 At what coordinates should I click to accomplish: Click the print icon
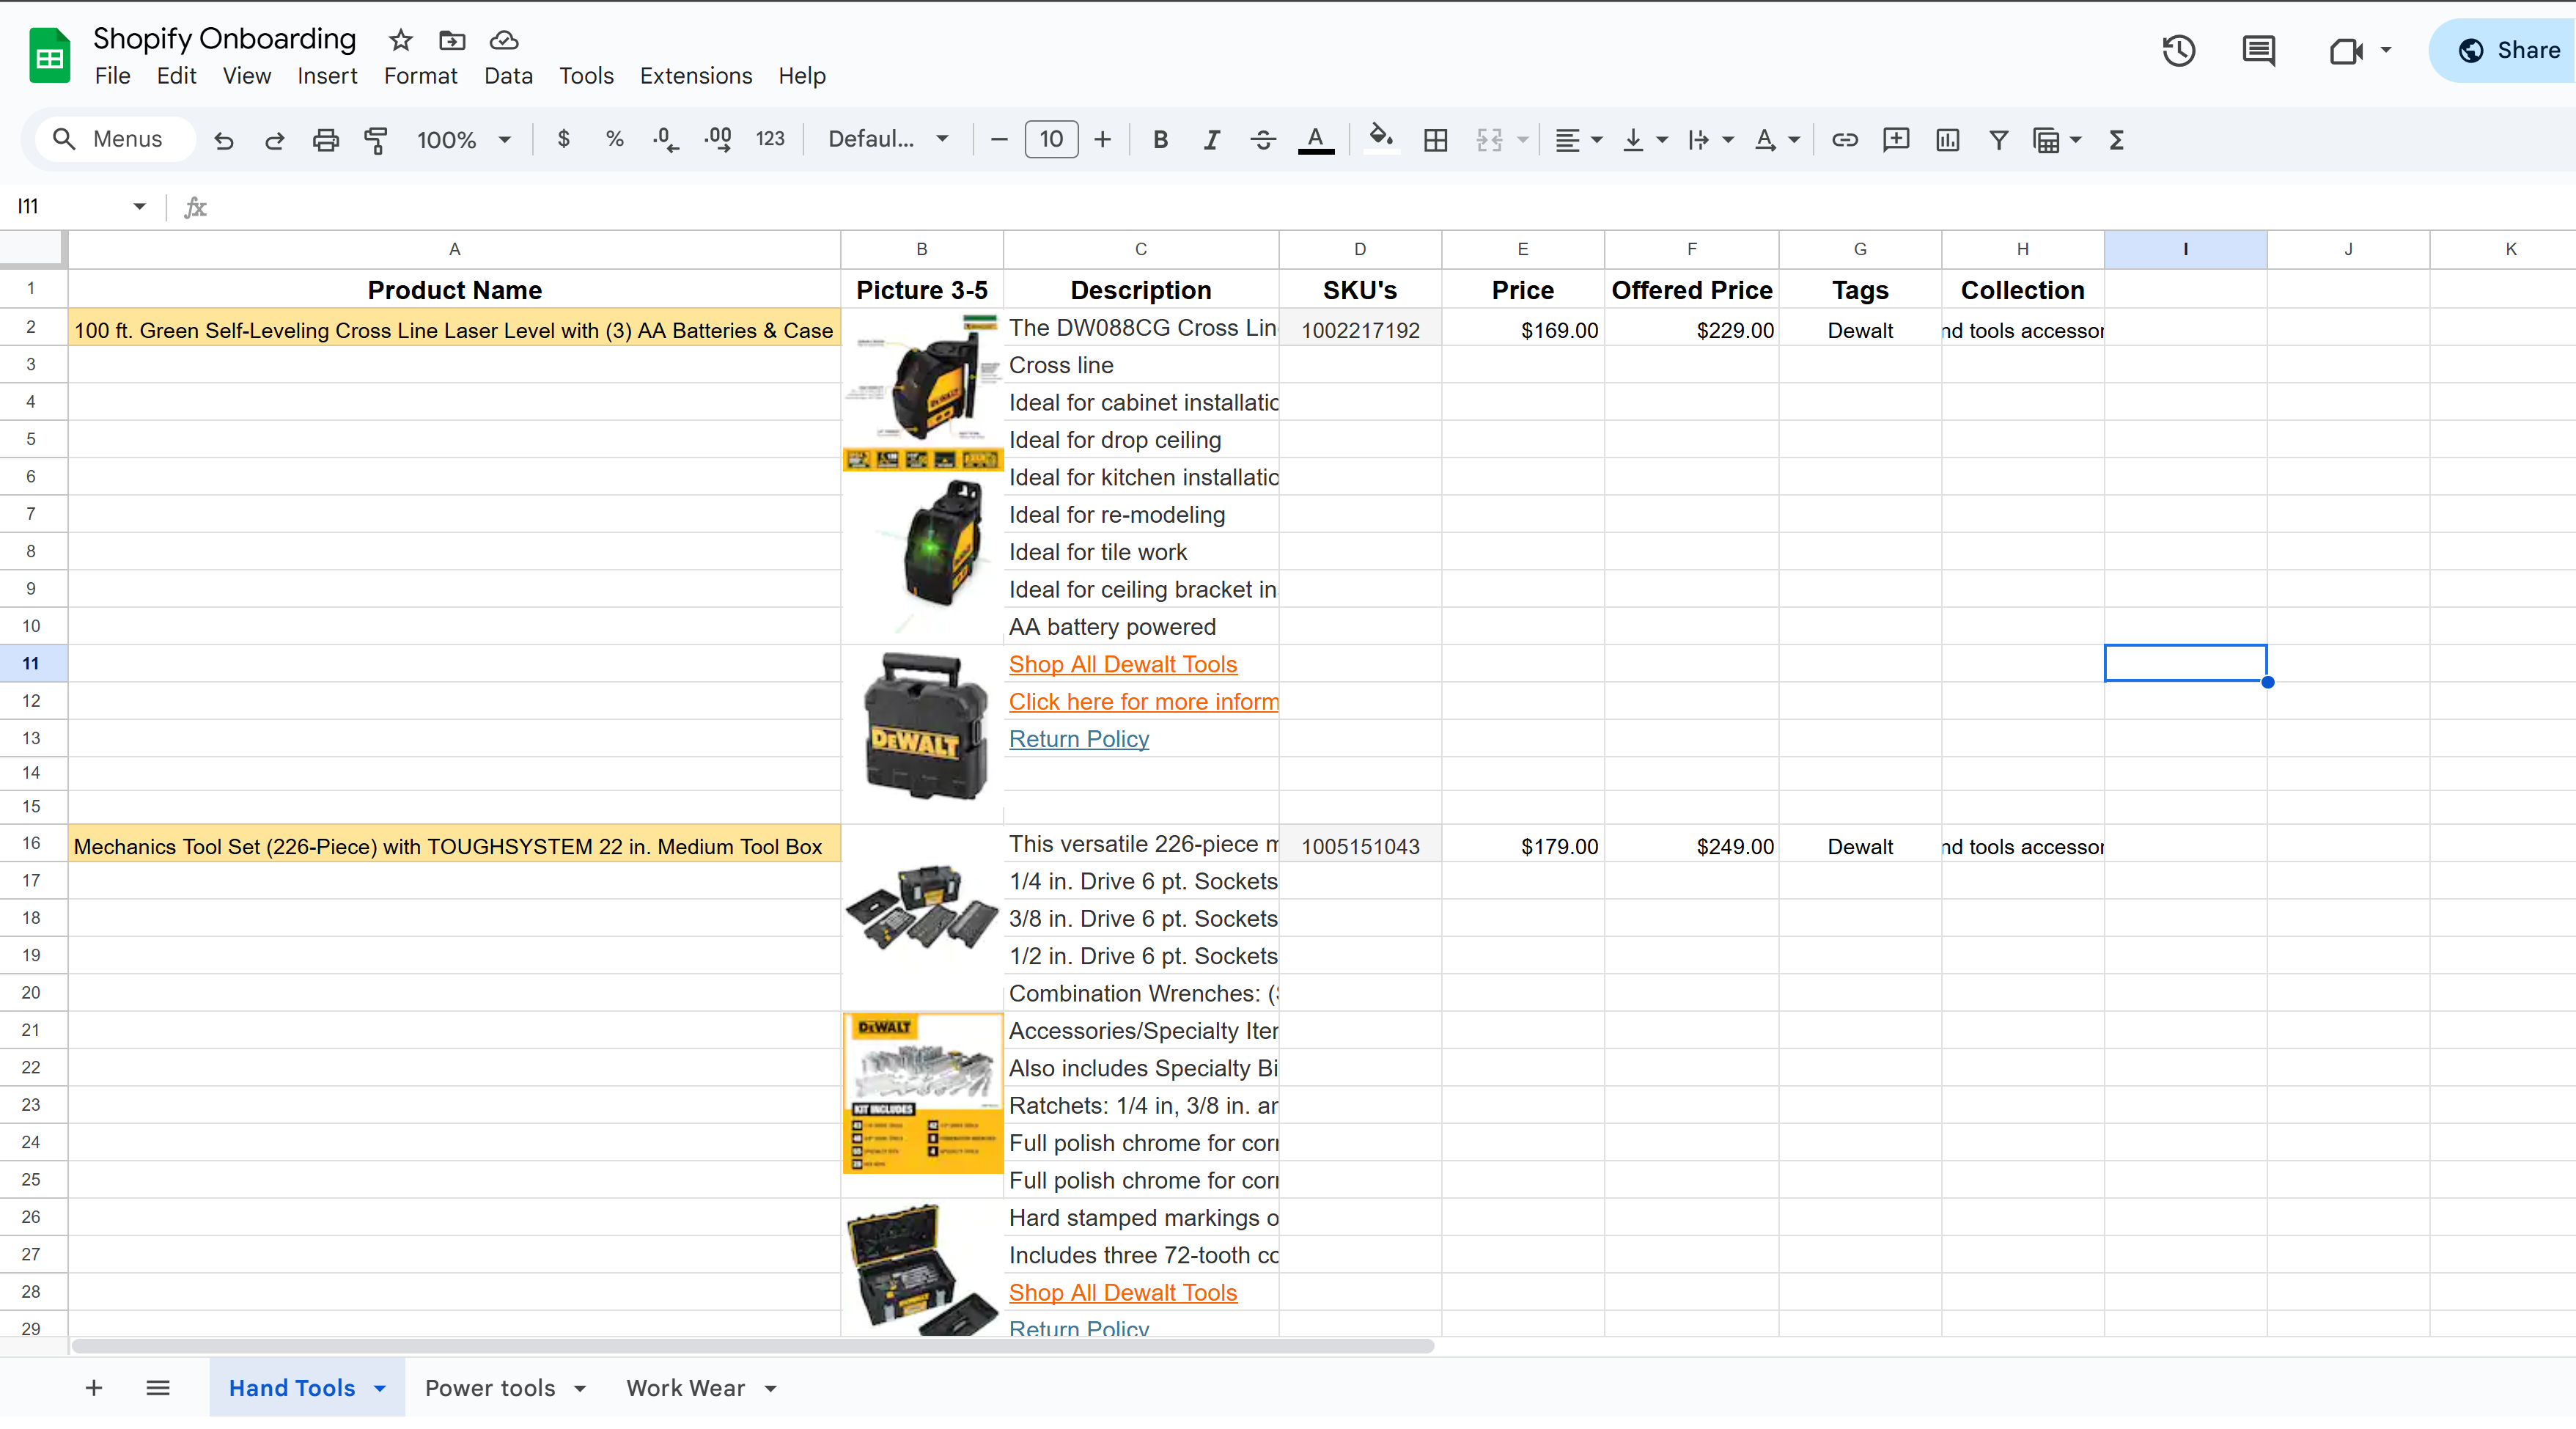(325, 140)
